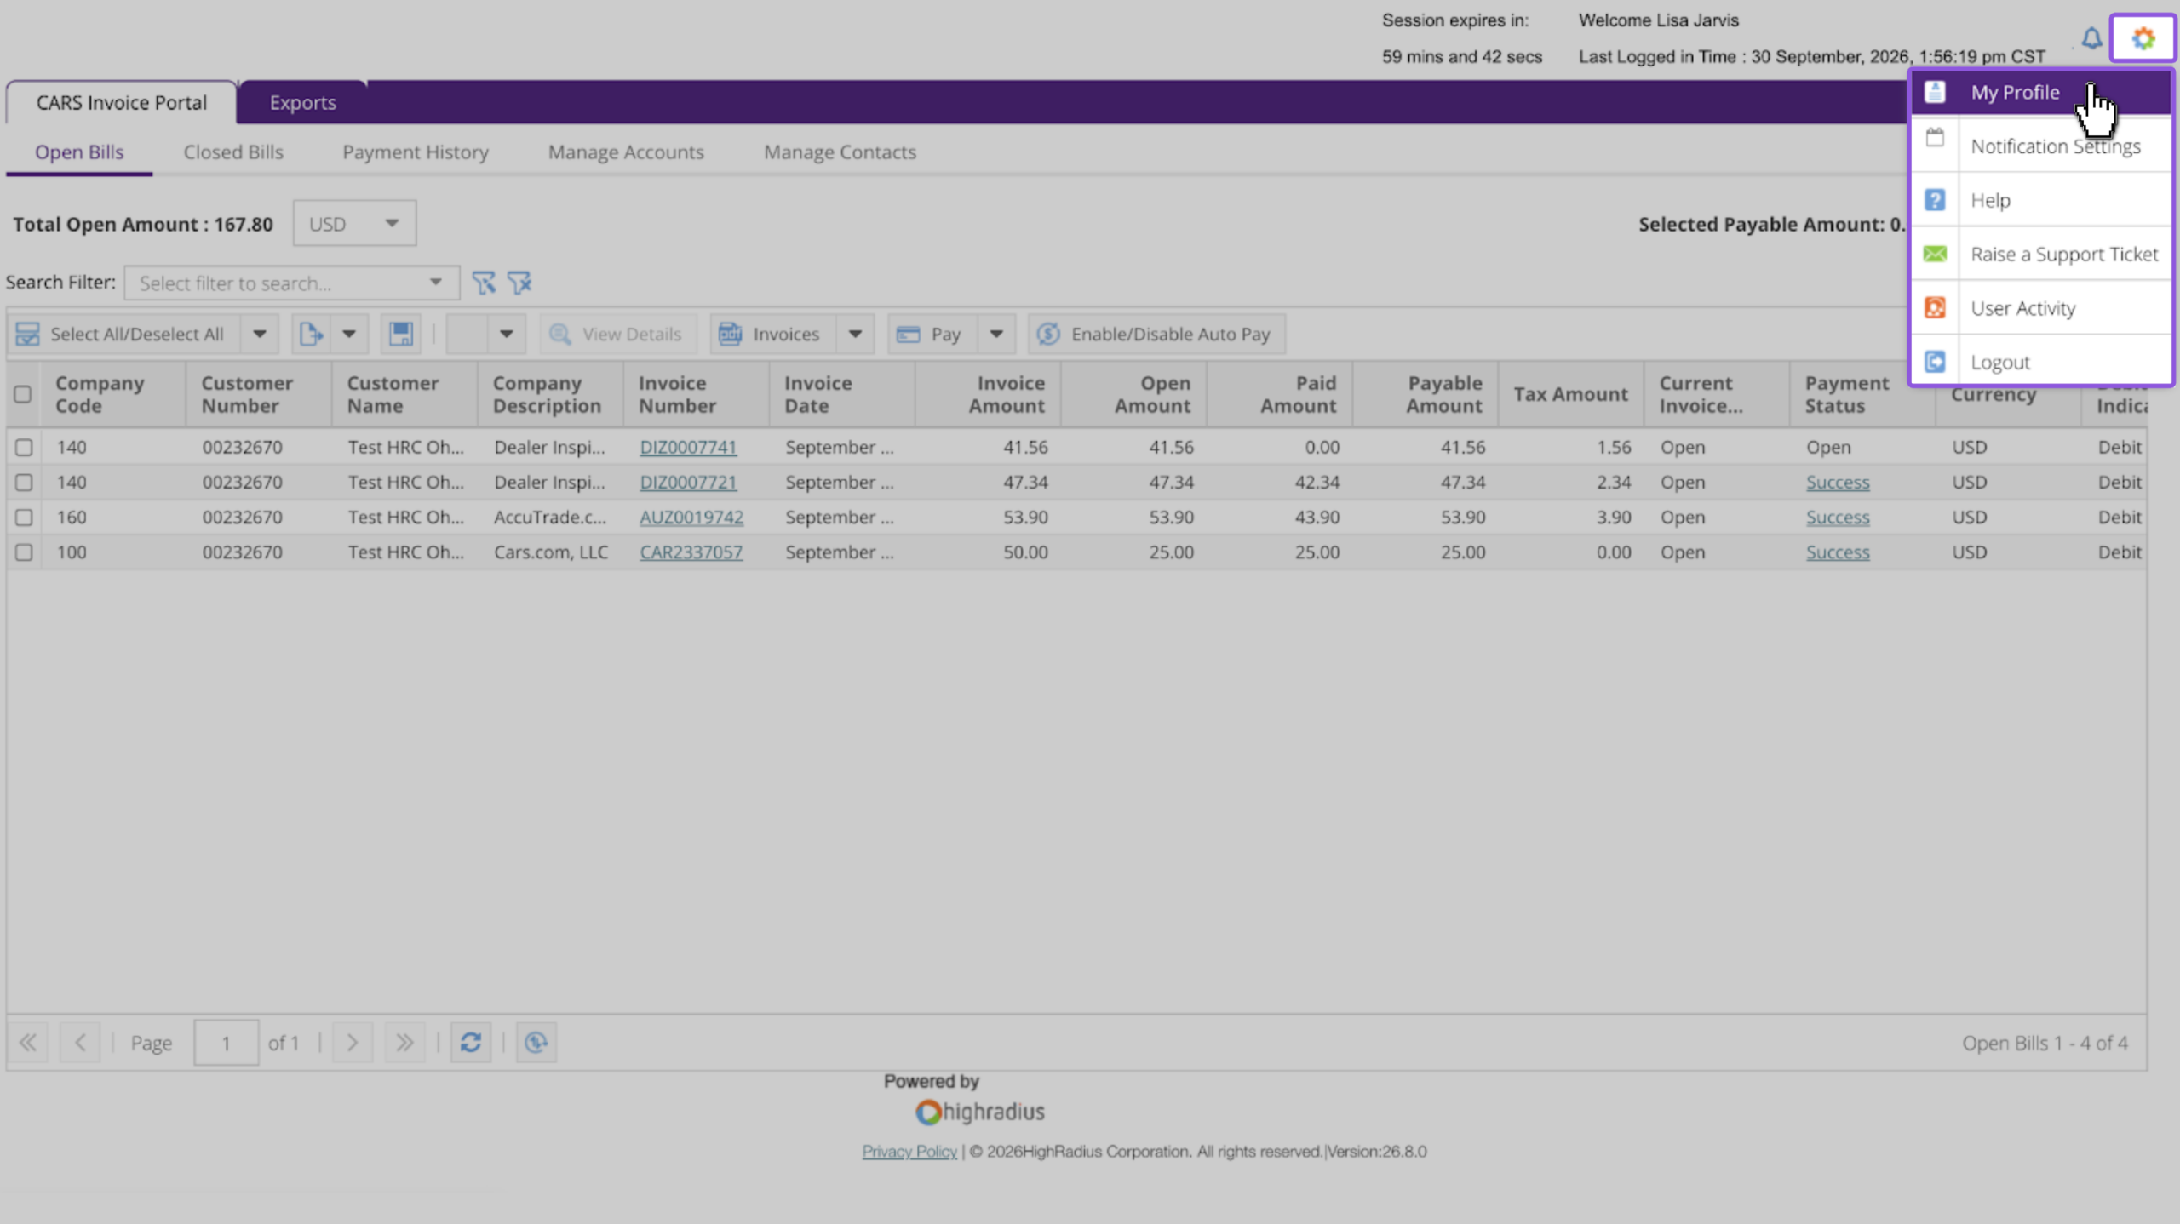Switch to the Exports tab
The width and height of the screenshot is (2180, 1224).
tap(302, 102)
